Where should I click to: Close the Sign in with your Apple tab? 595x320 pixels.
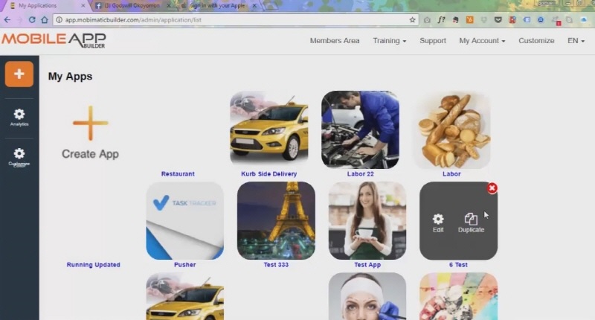[254, 6]
